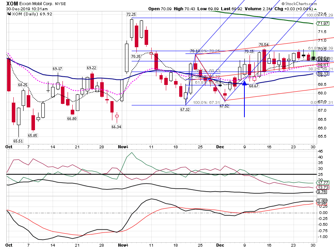Click the blue 69.13 moving average tag
Screen dimensions: 334x249
click(323, 74)
